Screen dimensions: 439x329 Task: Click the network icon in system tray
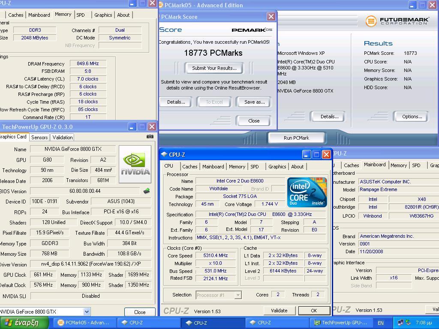point(401,323)
